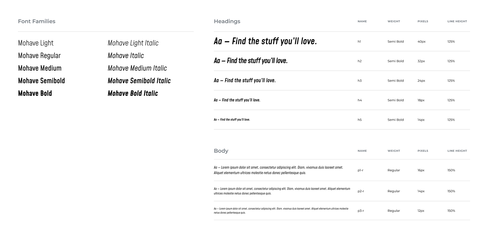Click the Body section title
Screen dimensions: 488x241
pos(221,151)
